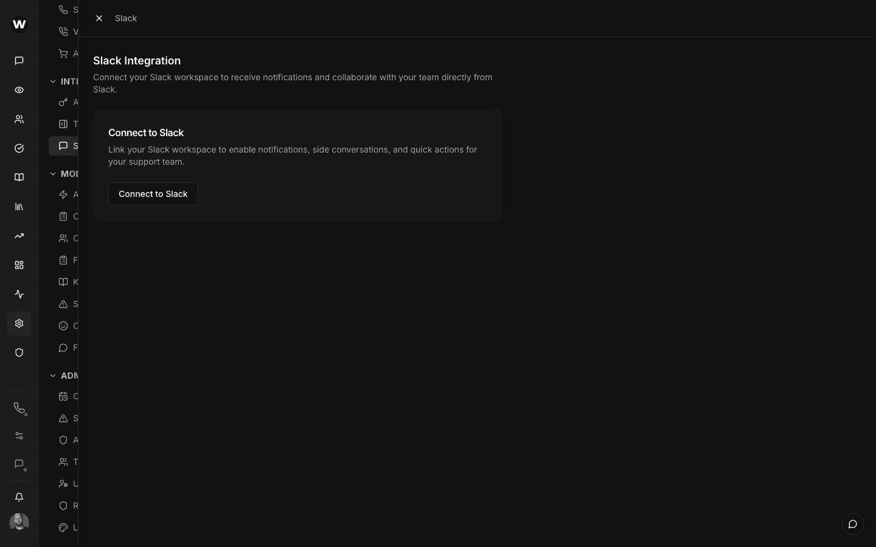Screen dimensions: 876x547
Task: Open the settings gear in the left rail
Action: [x=19, y=323]
